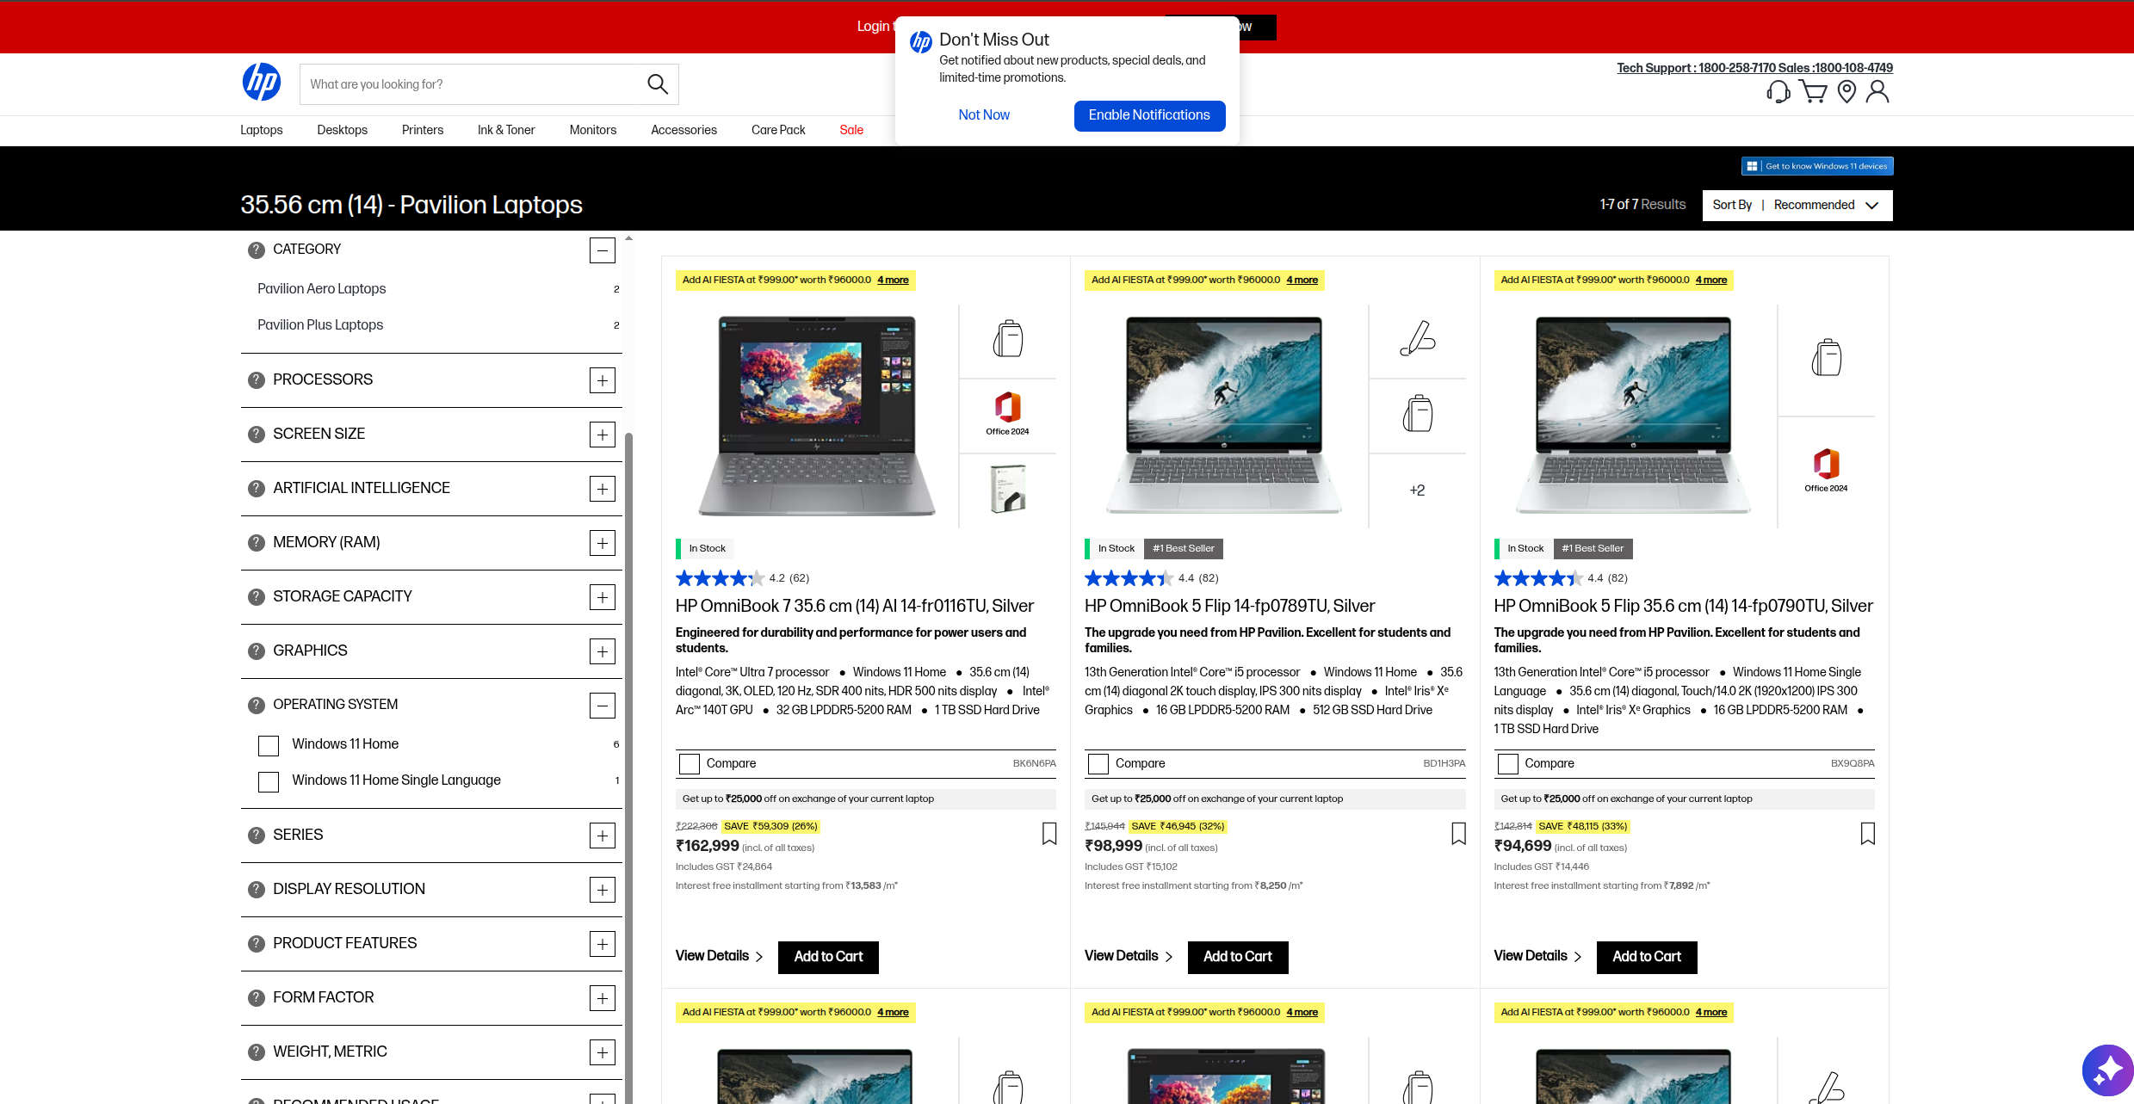This screenshot has height=1104, width=2134.
Task: Tick Compare for HP OmniBook 7 BK6N6PA
Action: 689,764
